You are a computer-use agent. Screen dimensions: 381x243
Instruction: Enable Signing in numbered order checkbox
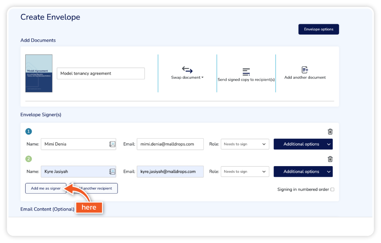(x=332, y=189)
